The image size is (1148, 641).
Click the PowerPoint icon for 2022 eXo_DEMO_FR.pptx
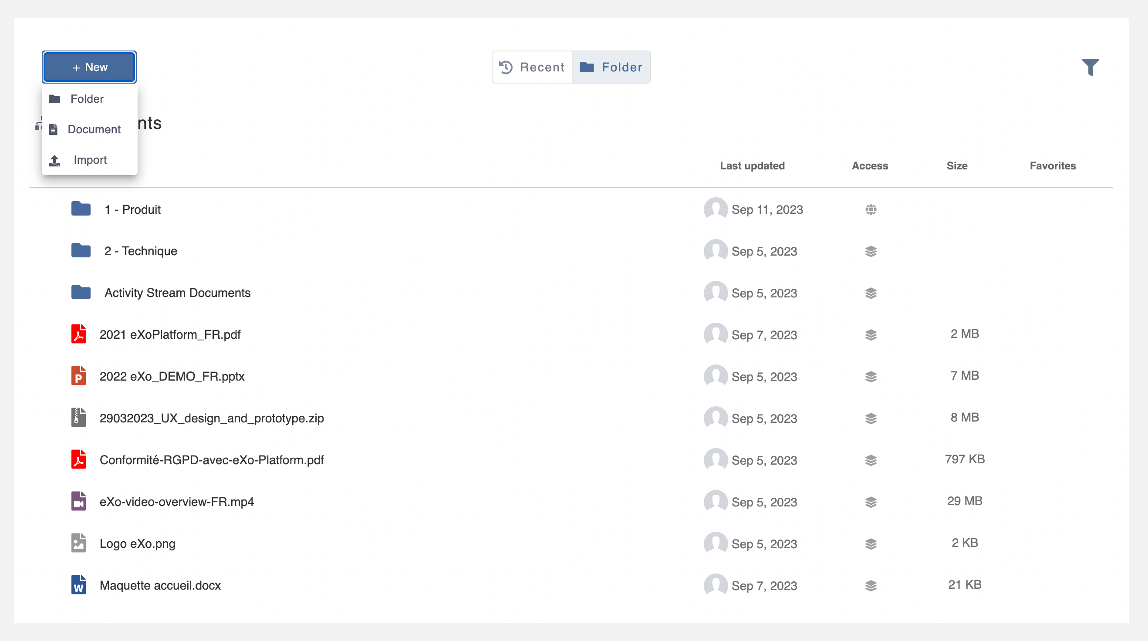78,376
